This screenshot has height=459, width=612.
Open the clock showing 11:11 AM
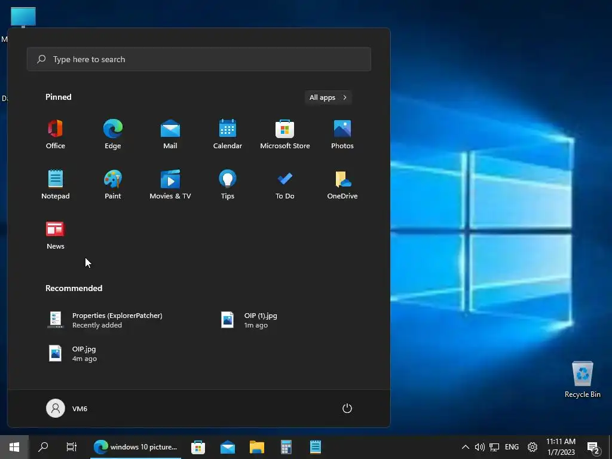tap(561, 447)
